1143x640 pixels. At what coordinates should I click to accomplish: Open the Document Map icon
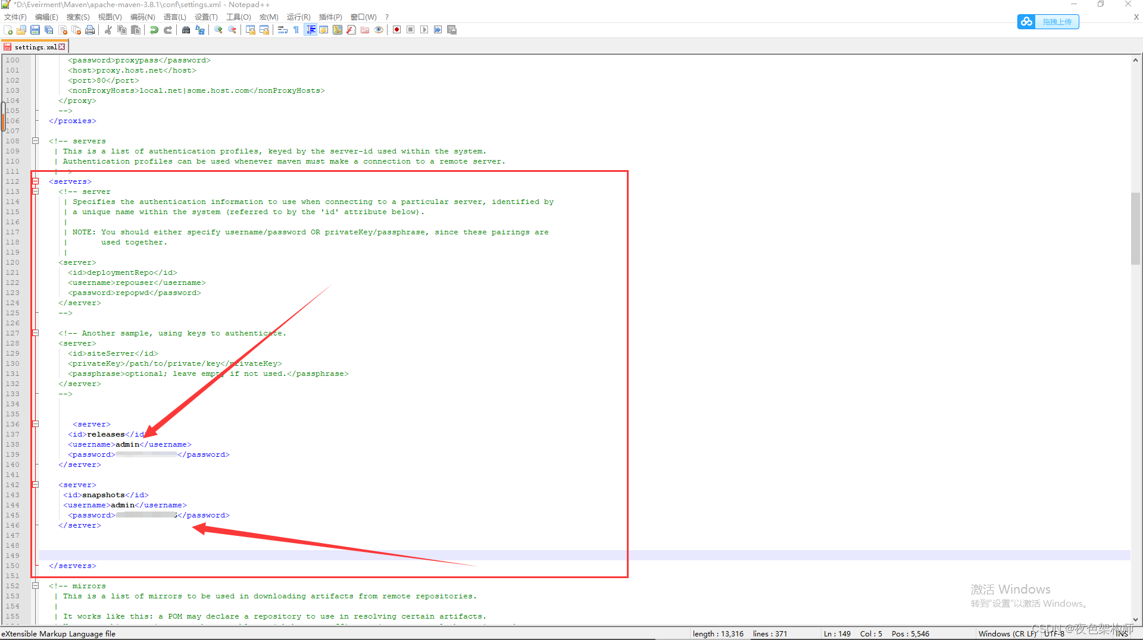pyautogui.click(x=338, y=30)
